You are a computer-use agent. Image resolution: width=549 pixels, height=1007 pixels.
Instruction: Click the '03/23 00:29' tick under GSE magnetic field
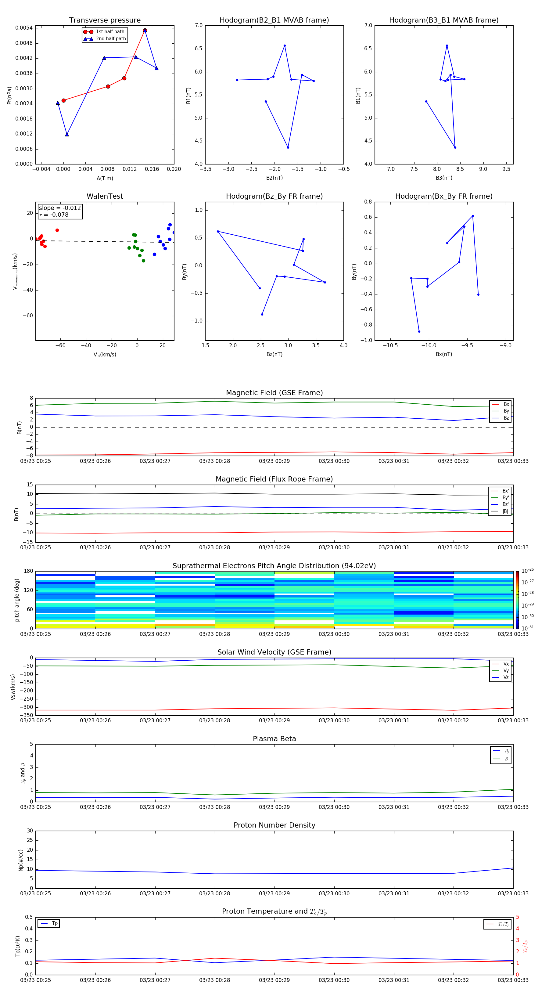click(x=274, y=461)
